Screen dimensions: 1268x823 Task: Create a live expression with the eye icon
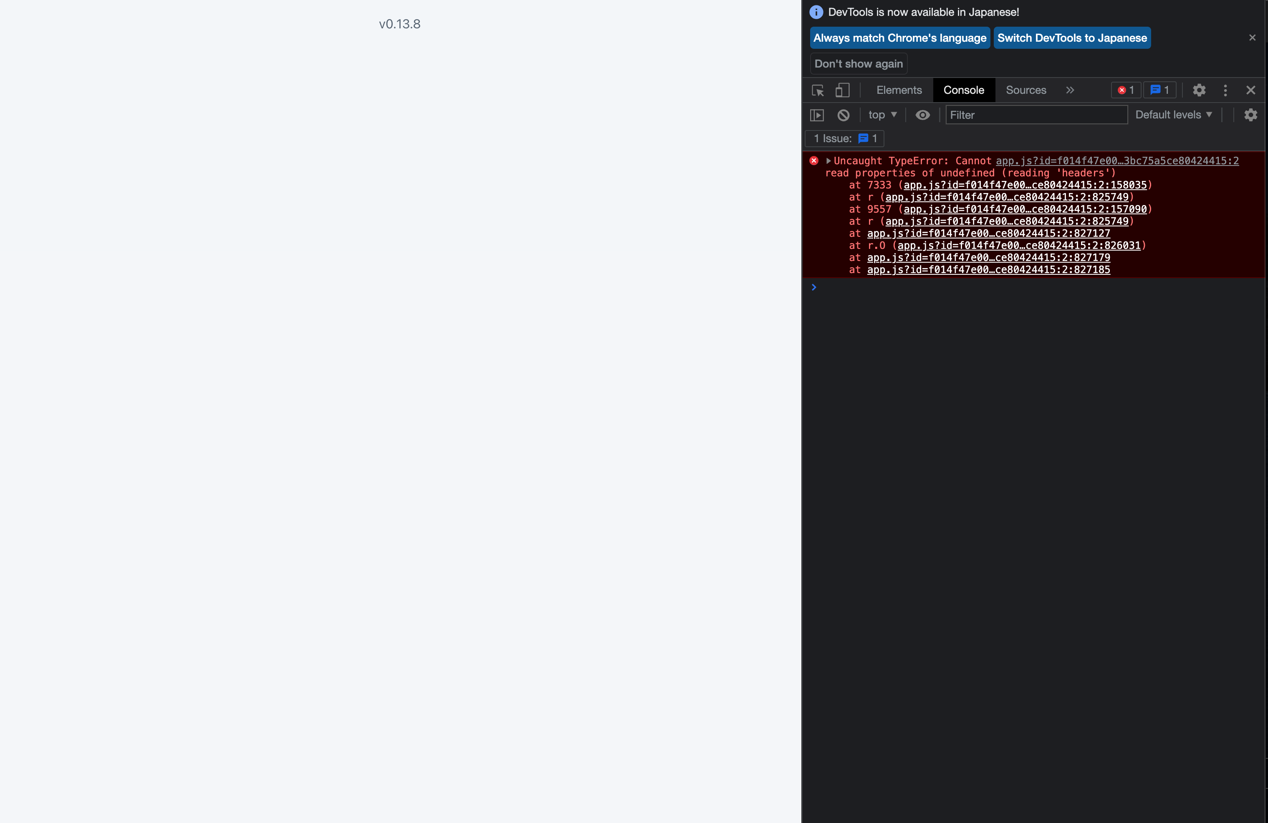point(922,115)
